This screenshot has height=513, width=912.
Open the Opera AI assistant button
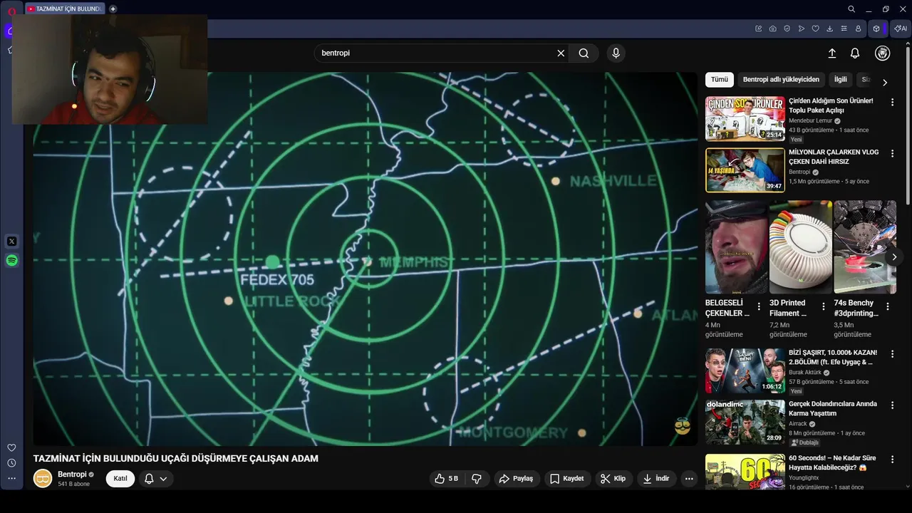pos(900,28)
